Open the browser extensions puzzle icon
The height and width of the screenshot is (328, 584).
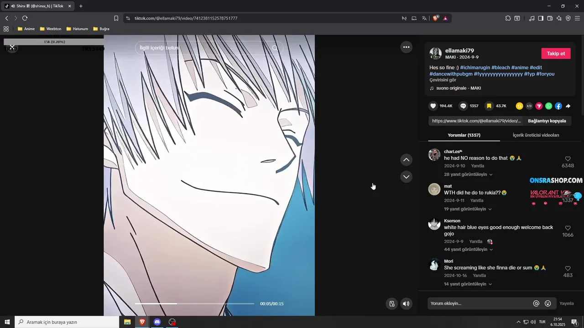pyautogui.click(x=508, y=18)
